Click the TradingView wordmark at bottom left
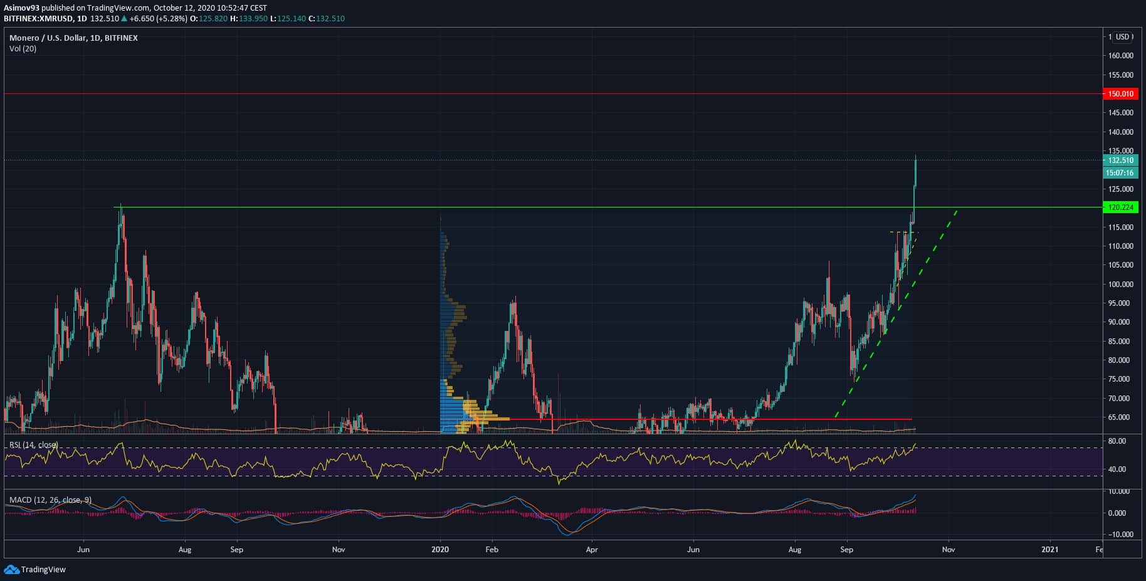This screenshot has width=1146, height=581. pos(43,570)
